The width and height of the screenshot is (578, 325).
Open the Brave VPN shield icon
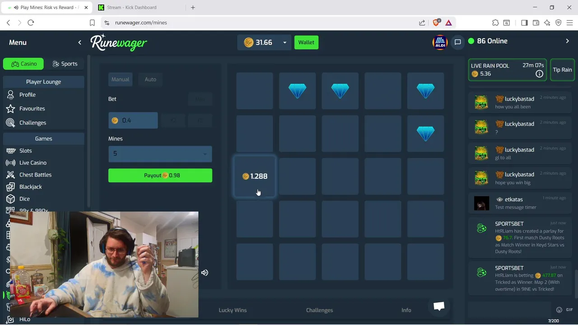[x=559, y=23]
